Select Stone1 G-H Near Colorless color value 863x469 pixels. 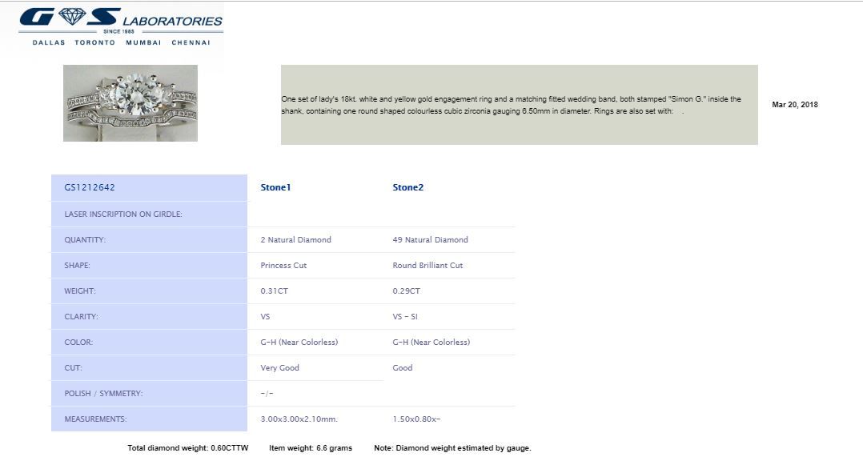coord(299,343)
